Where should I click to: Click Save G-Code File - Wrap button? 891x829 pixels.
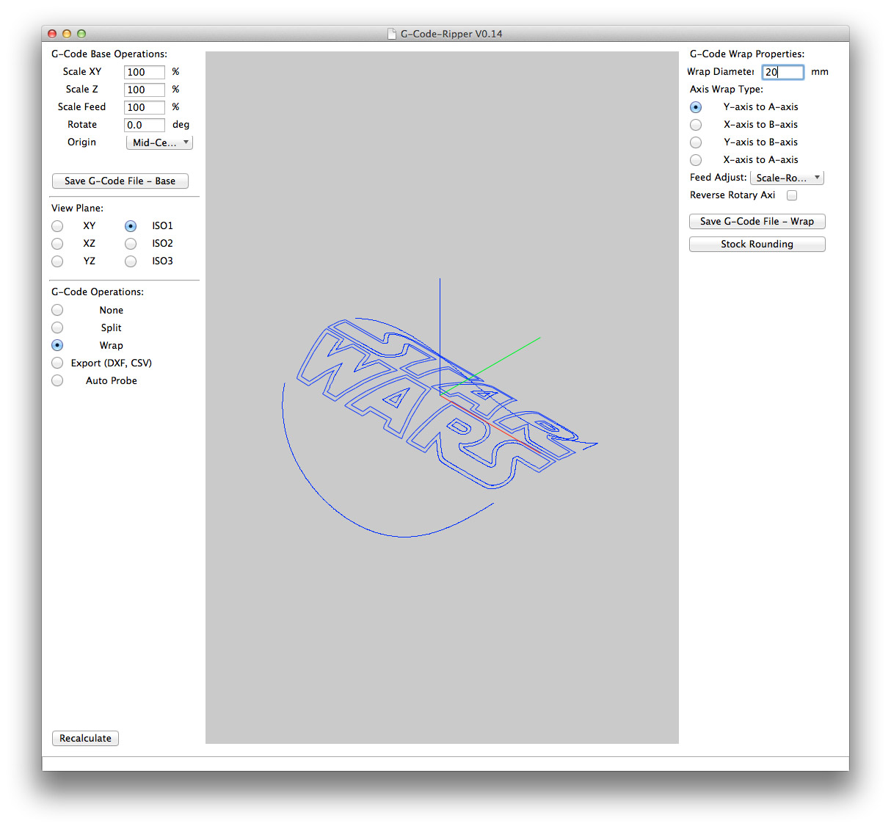(757, 221)
